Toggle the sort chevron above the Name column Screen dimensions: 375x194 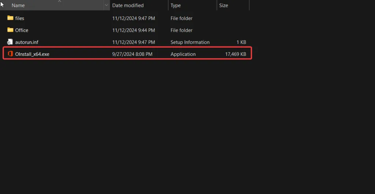[59, 1]
